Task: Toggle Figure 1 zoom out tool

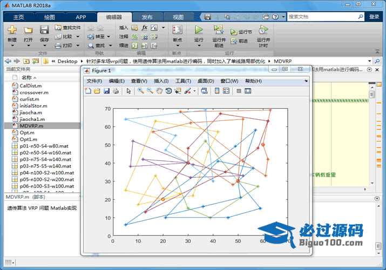Action: (x=150, y=91)
